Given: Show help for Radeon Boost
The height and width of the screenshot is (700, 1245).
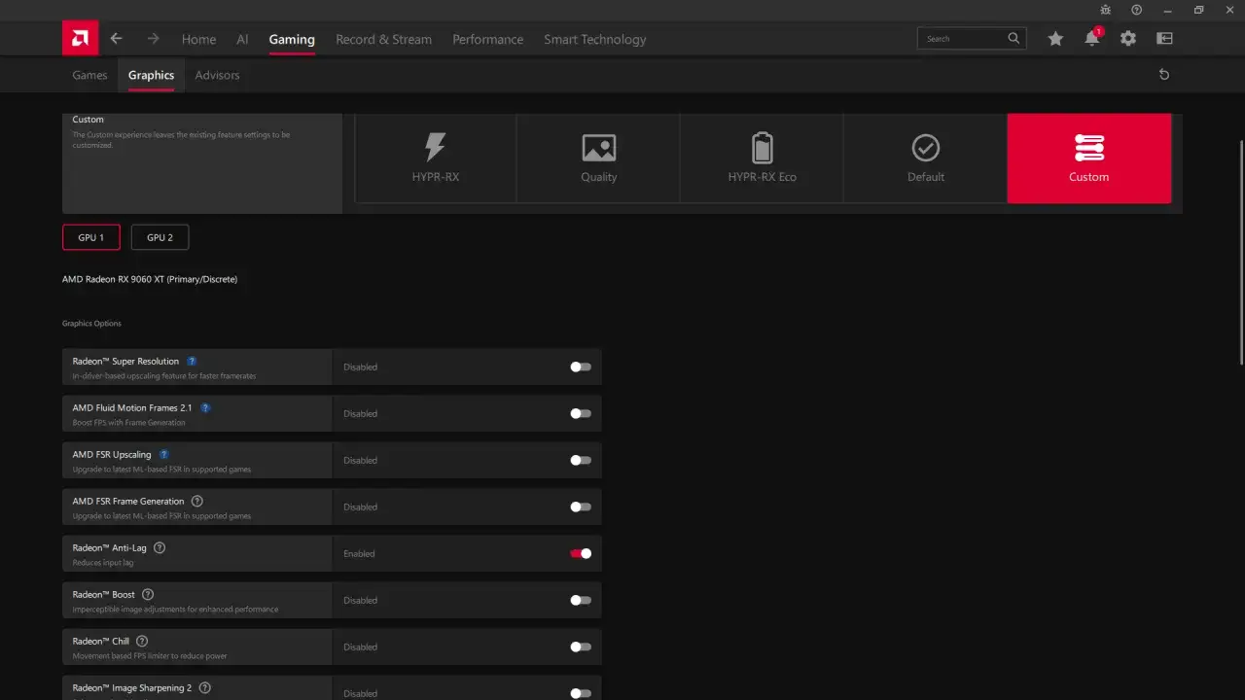Looking at the screenshot, I should coord(148,595).
